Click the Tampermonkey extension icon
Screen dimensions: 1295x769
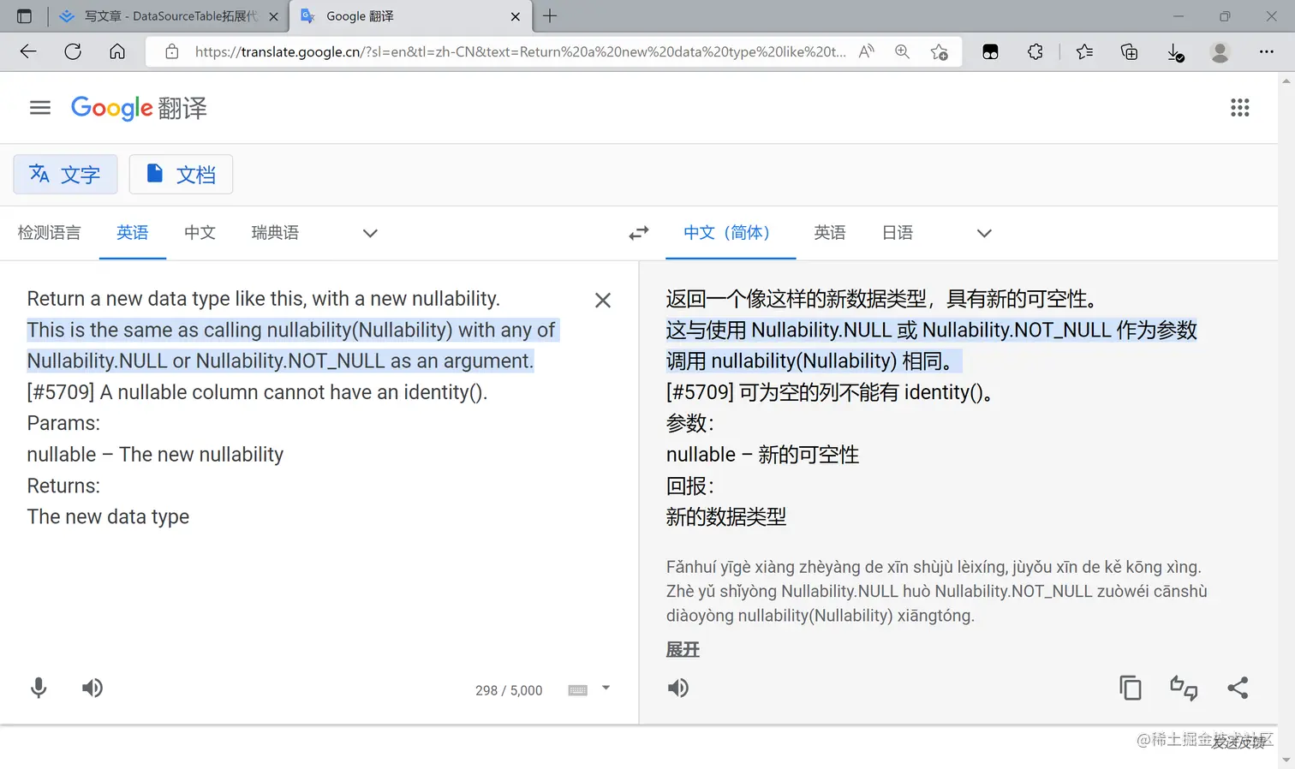pos(990,51)
